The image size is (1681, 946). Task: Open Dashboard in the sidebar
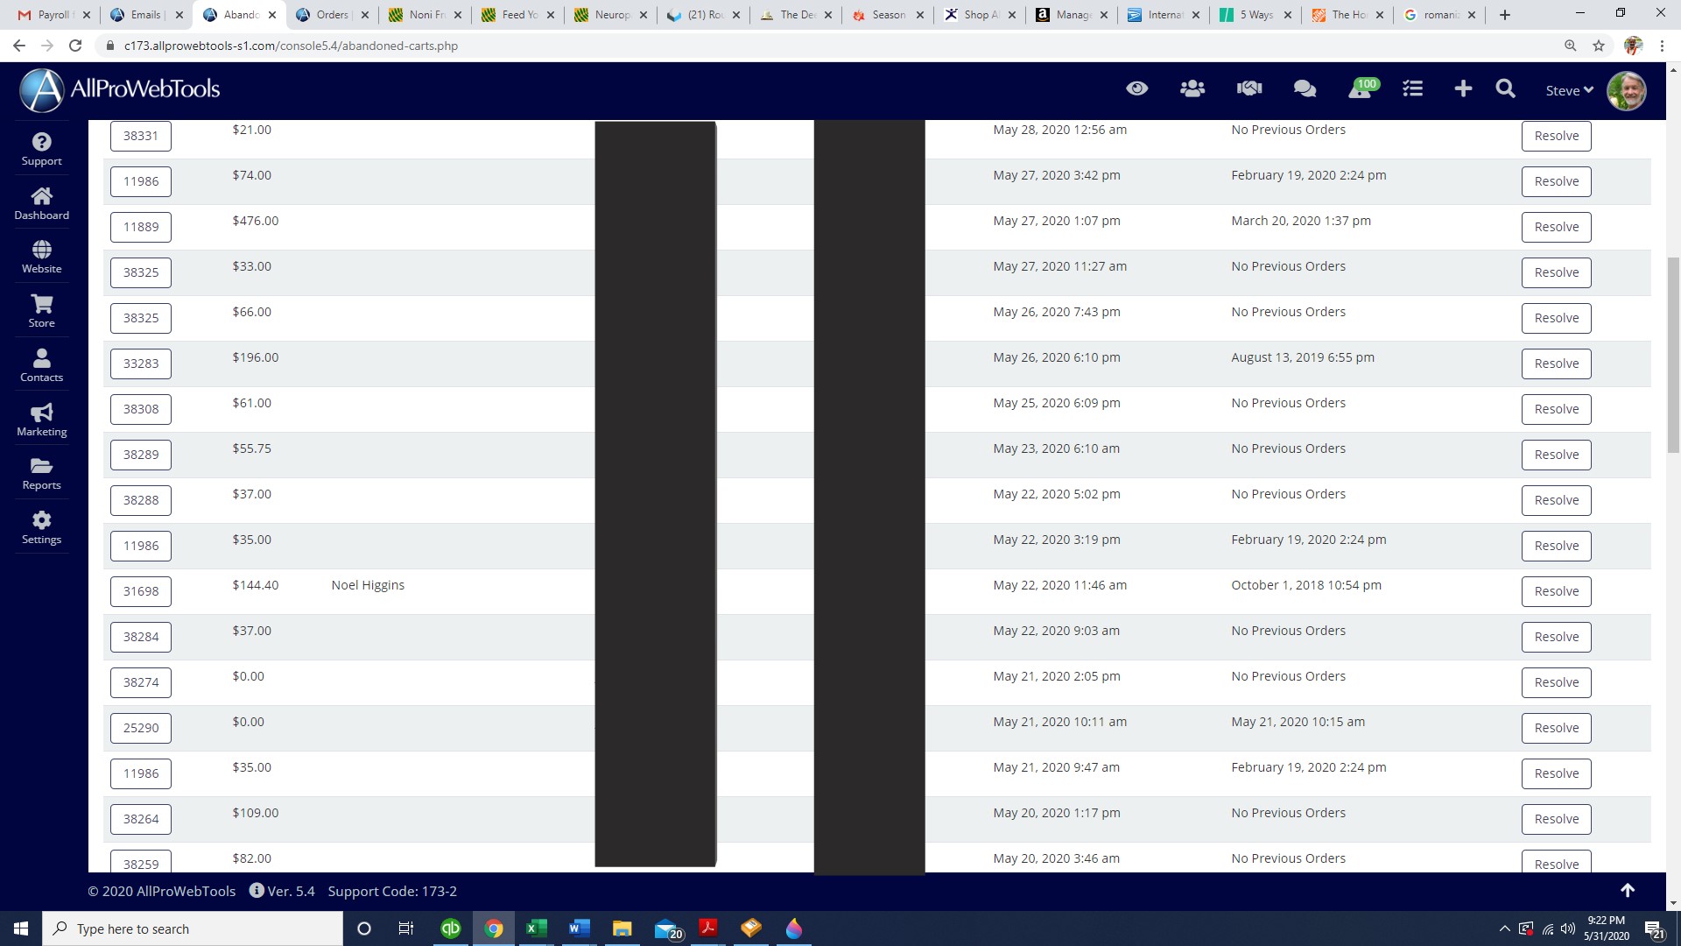tap(41, 203)
